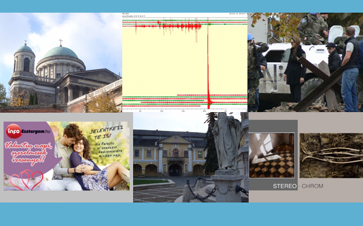Viewport: 363px width, 226px height.
Task: Click the red hearts graphic on banner
Action: coord(27,180)
